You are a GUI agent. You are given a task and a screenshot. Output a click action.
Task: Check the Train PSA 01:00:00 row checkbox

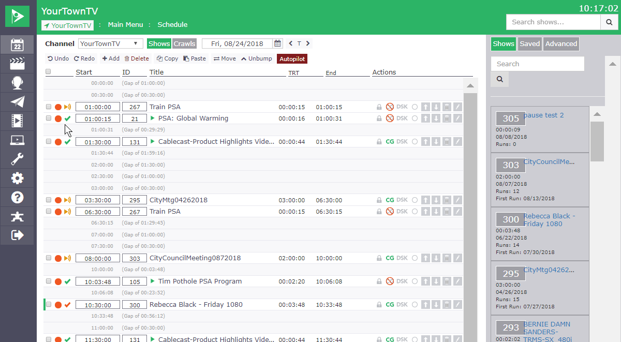coord(49,107)
